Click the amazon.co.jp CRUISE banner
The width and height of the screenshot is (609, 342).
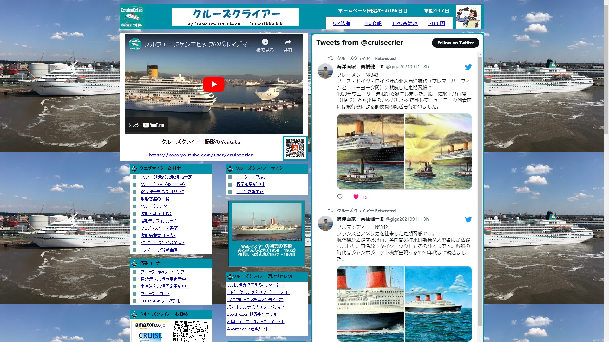pos(150,331)
